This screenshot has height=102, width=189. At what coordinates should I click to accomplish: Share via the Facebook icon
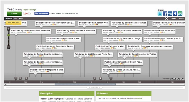click(165, 14)
